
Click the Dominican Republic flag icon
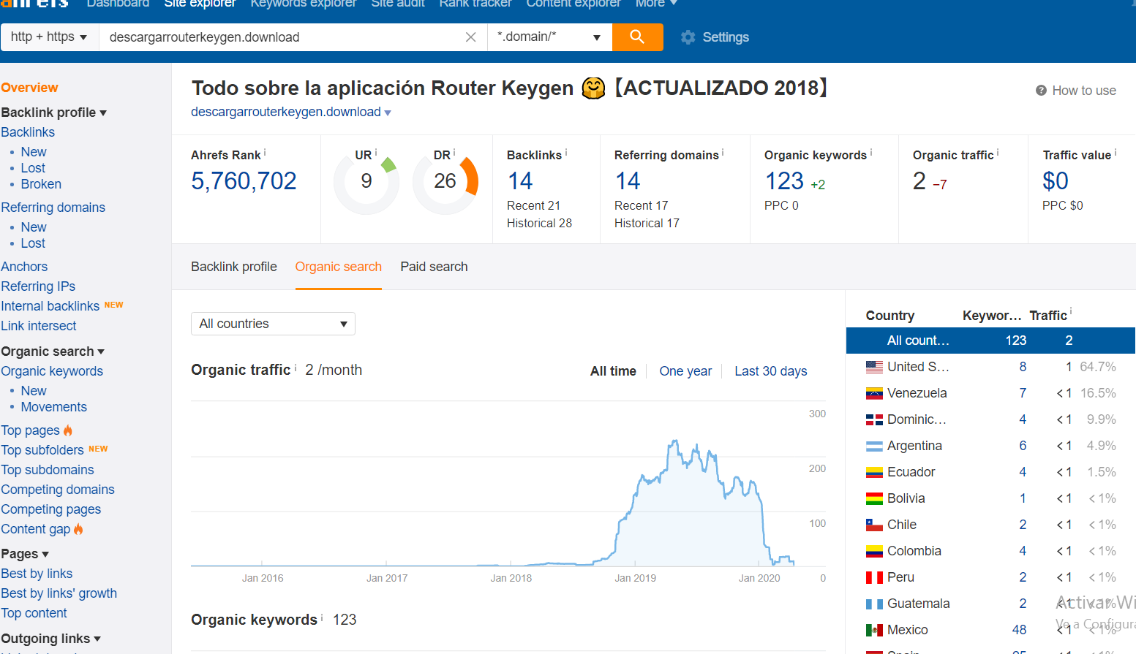click(x=874, y=419)
